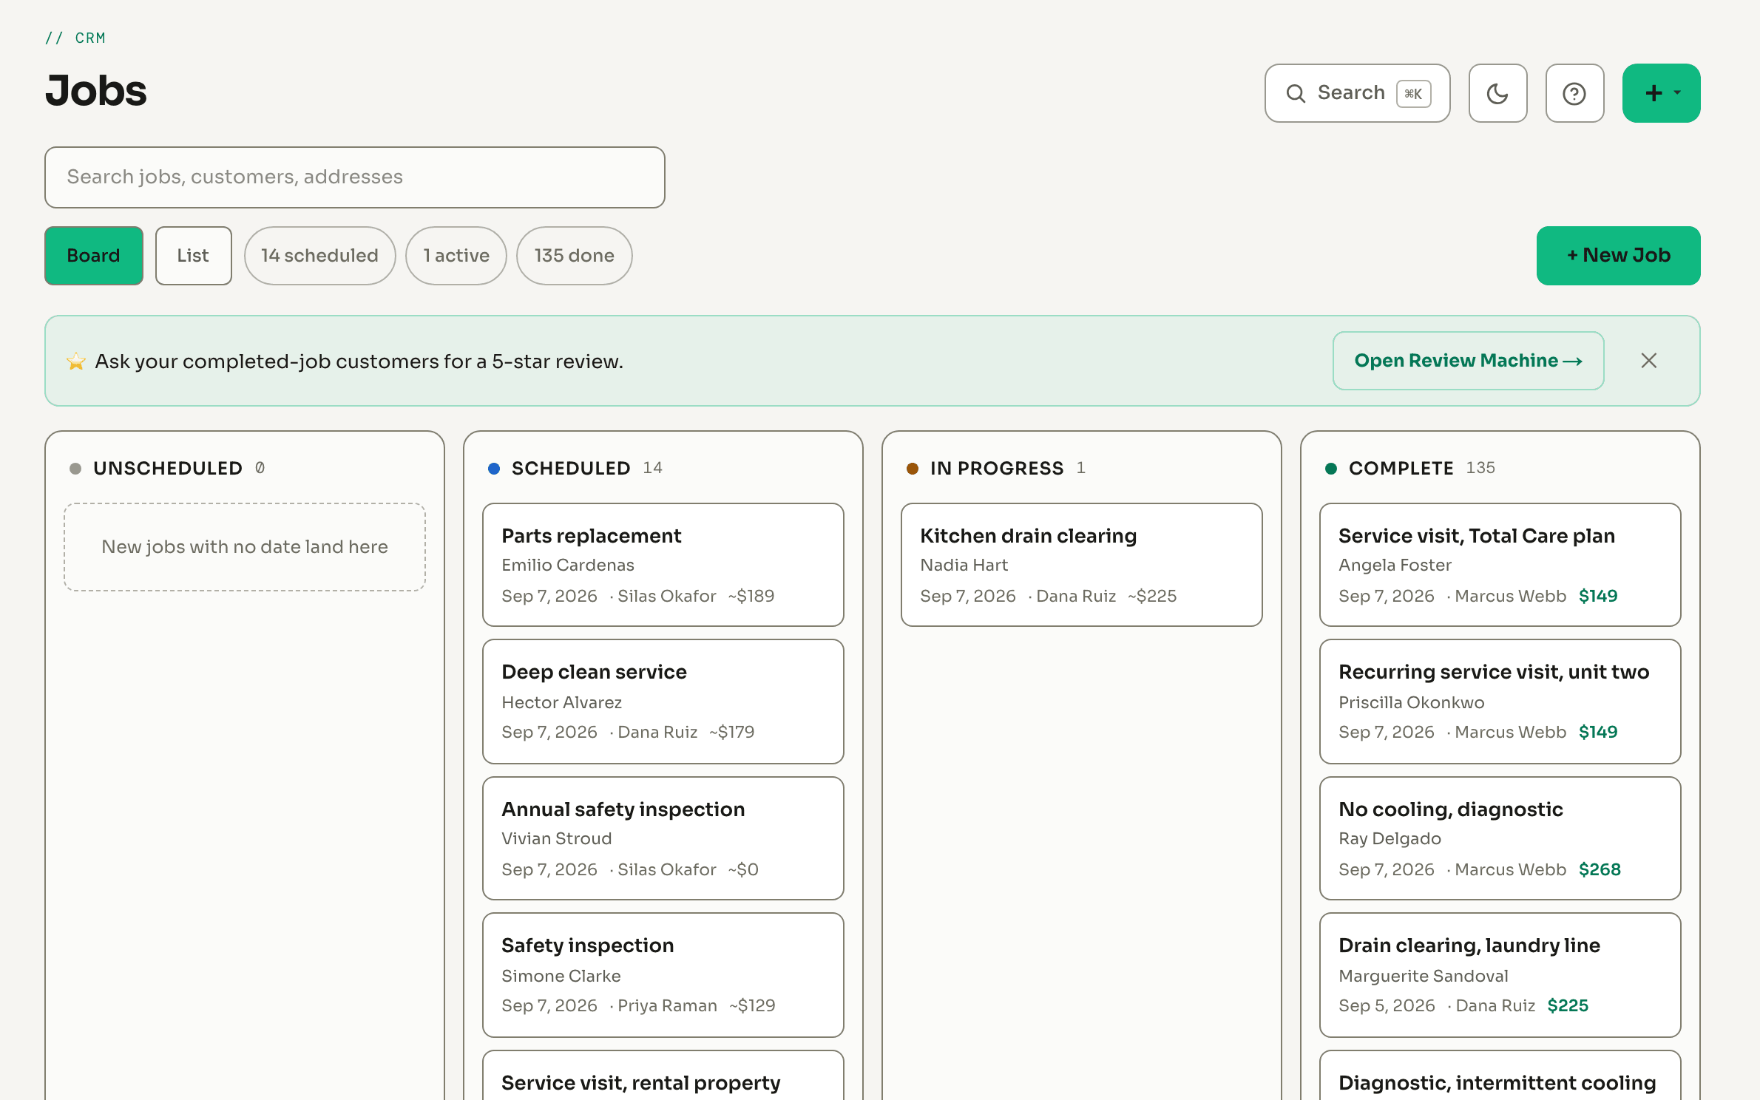The image size is (1760, 1100).
Task: Open Service visit, Total Care plan card
Action: 1500,565
